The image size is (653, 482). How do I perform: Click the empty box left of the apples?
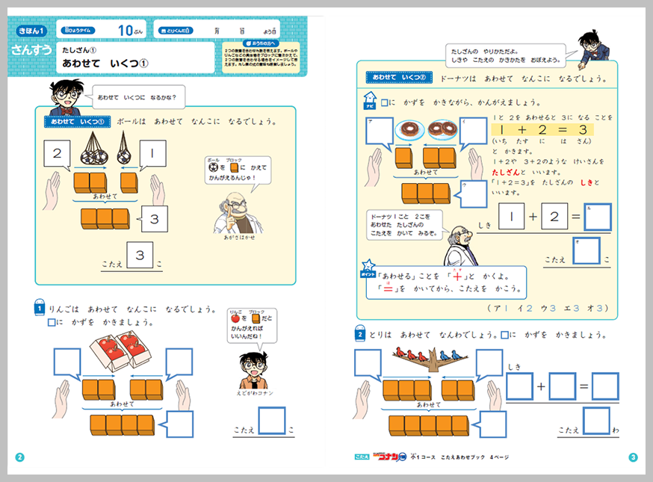pyautogui.click(x=67, y=362)
